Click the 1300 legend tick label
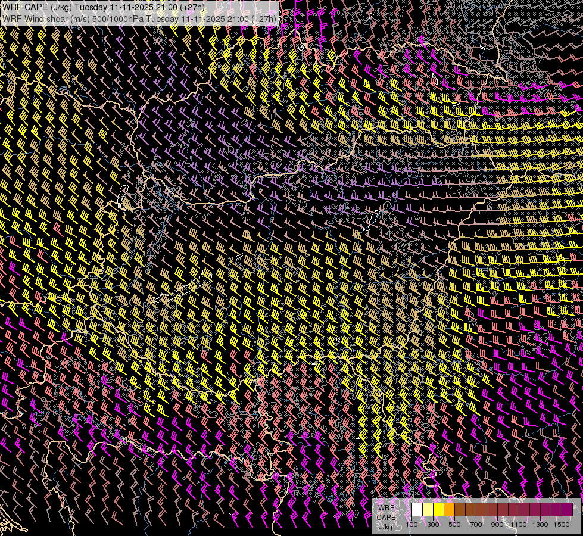Image resolution: width=583 pixels, height=536 pixels. coord(540,525)
